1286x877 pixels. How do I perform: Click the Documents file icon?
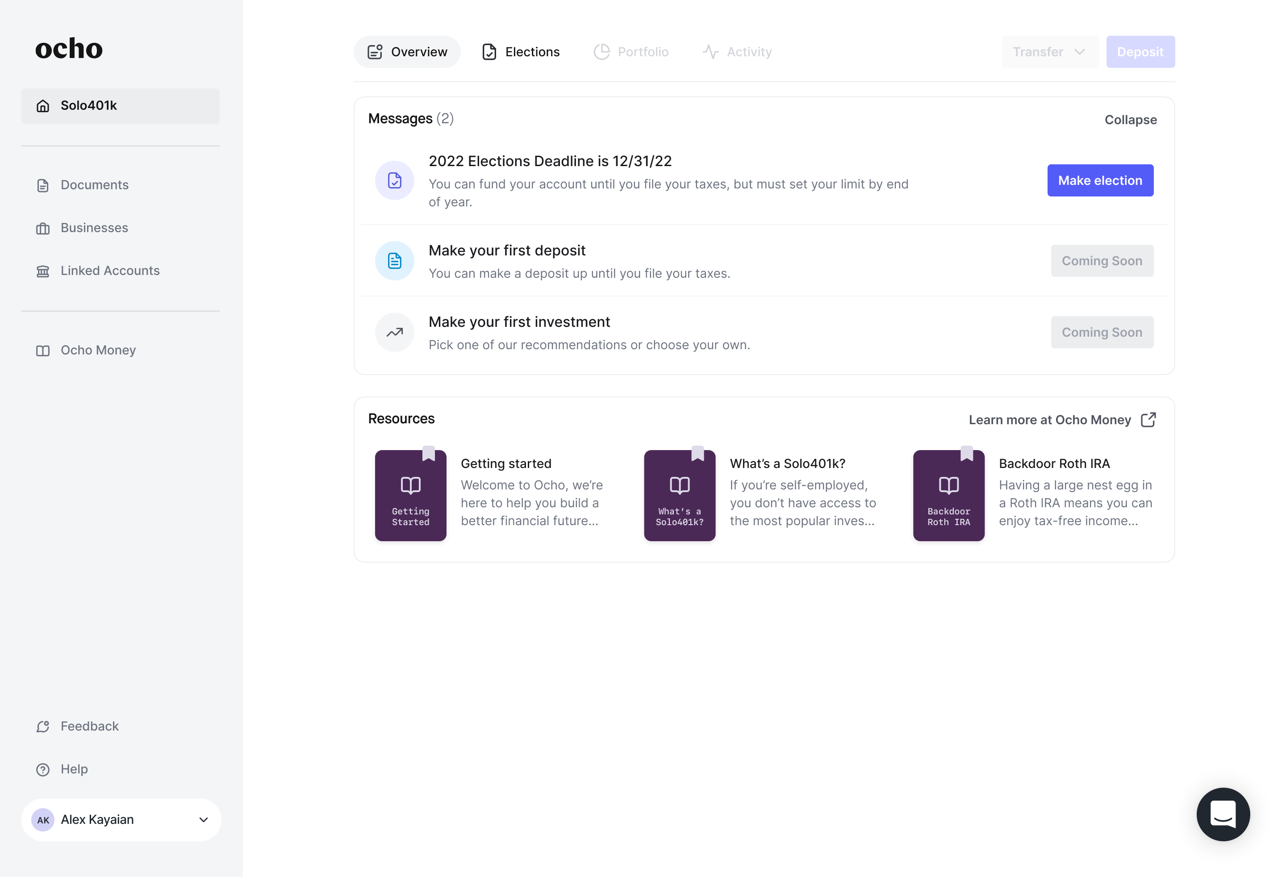point(42,185)
